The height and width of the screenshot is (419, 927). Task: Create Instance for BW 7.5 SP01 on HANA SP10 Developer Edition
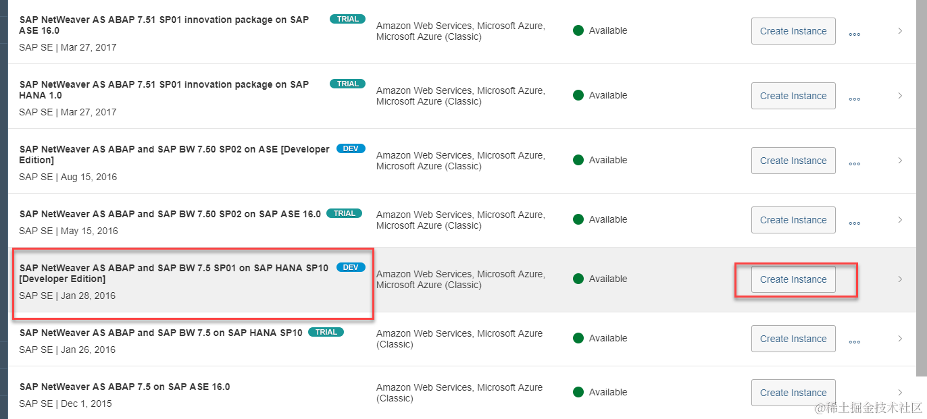[x=793, y=279]
